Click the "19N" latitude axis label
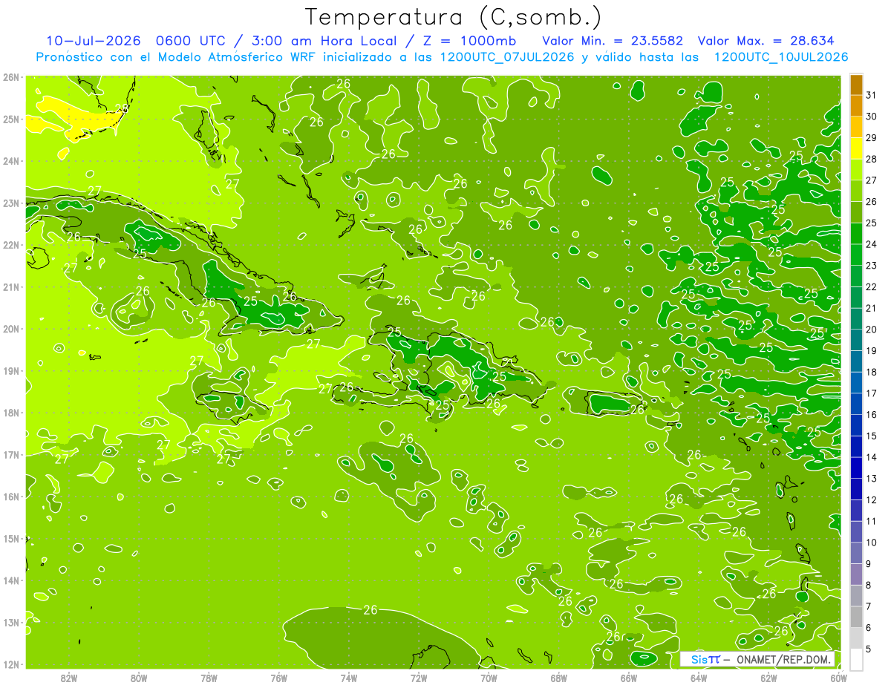The height and width of the screenshot is (688, 891). coord(11,370)
